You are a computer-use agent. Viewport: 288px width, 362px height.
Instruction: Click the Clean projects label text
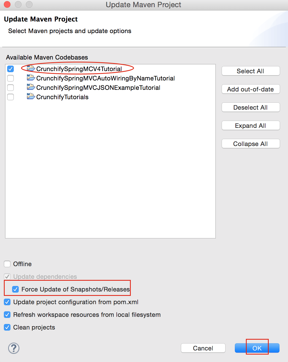tap(34, 327)
